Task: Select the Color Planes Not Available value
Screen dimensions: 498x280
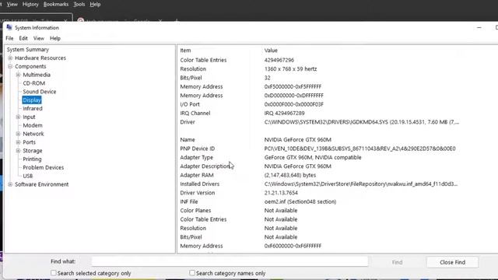Action: click(x=281, y=211)
